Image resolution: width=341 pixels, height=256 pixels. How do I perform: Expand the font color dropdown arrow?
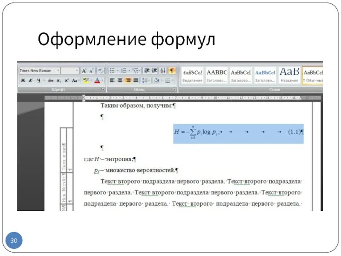point(102,81)
